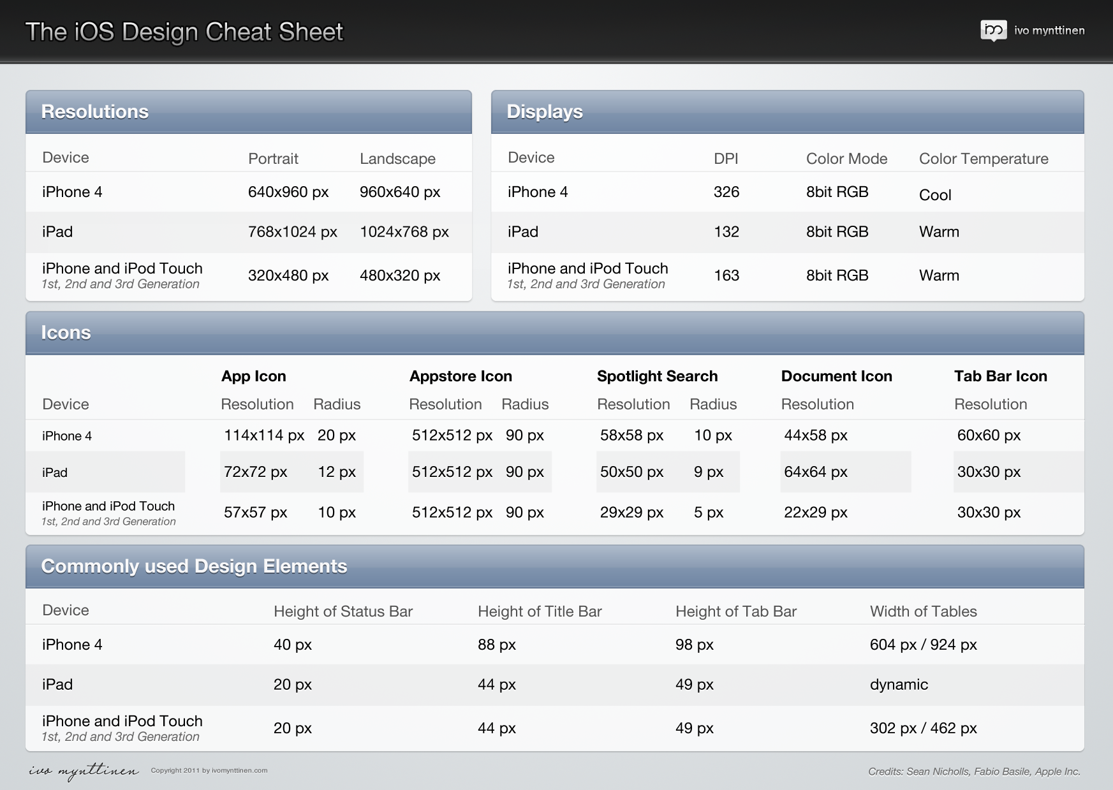Click the Landscape column header
The width and height of the screenshot is (1113, 790).
(x=397, y=159)
